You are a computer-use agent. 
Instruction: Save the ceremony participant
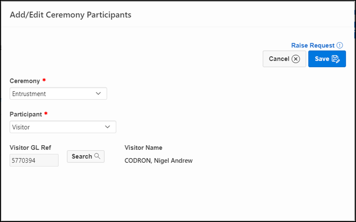coord(327,59)
